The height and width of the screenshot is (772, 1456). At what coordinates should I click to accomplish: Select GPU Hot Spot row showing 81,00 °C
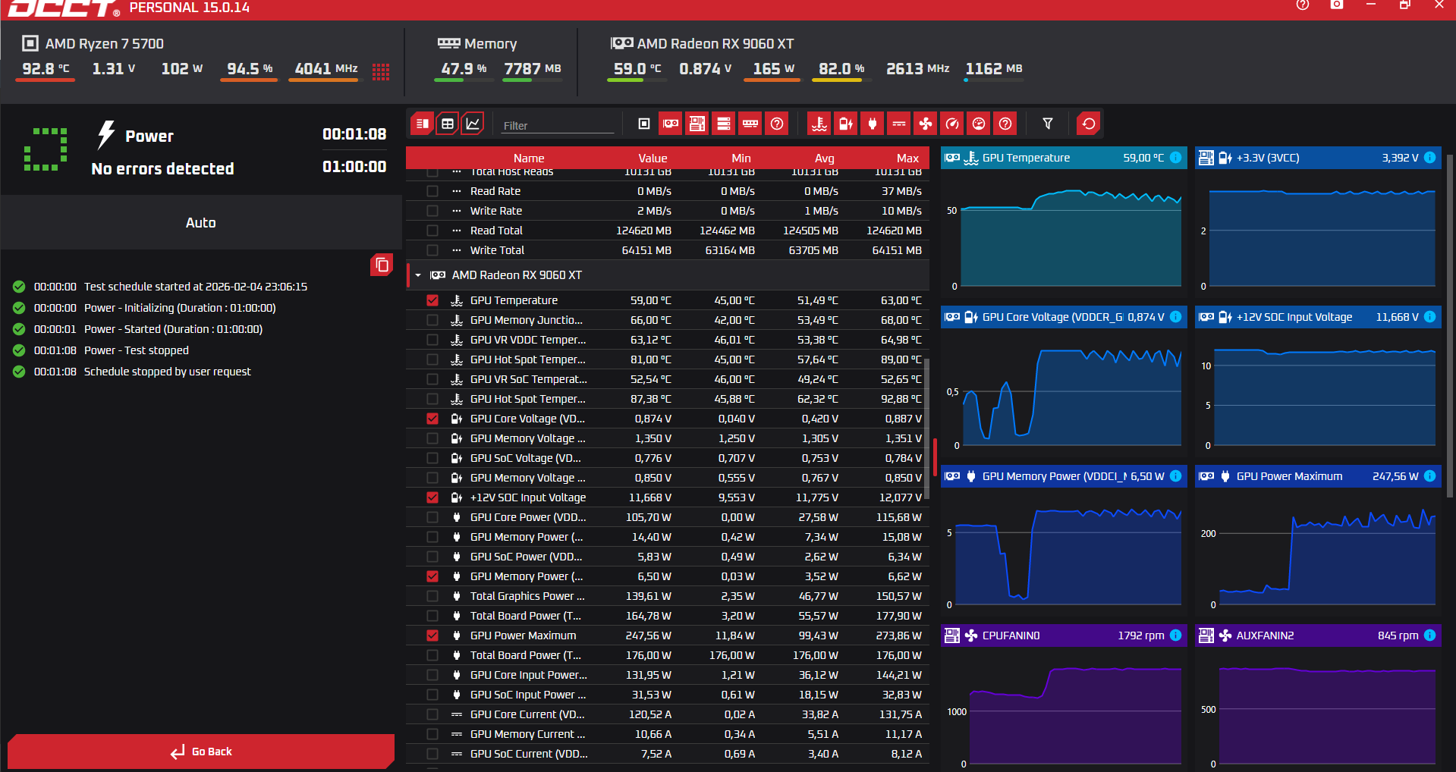(668, 359)
